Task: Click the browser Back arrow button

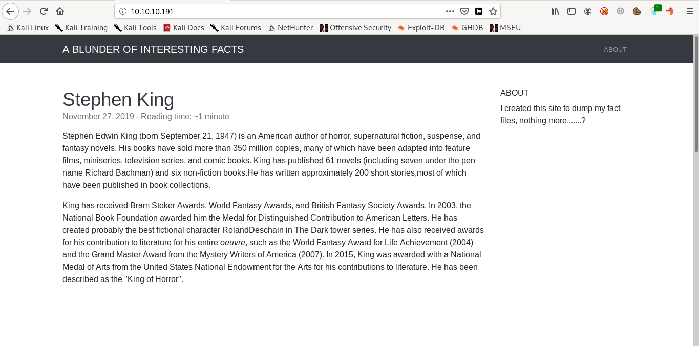Action: coord(10,11)
